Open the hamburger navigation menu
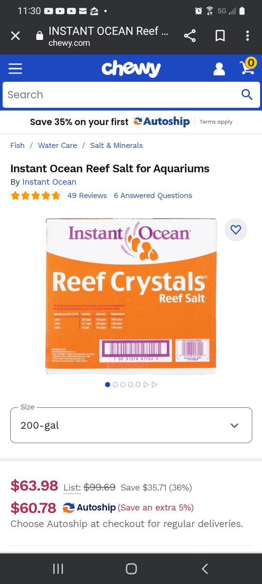This screenshot has width=262, height=584. [15, 69]
